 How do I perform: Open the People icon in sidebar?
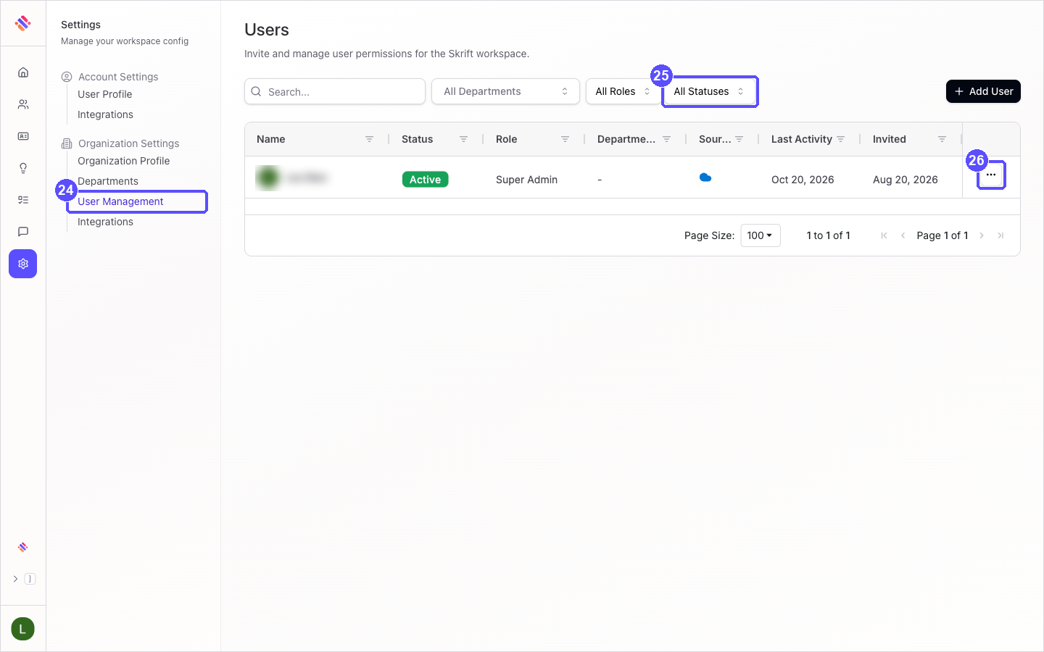[x=23, y=104]
